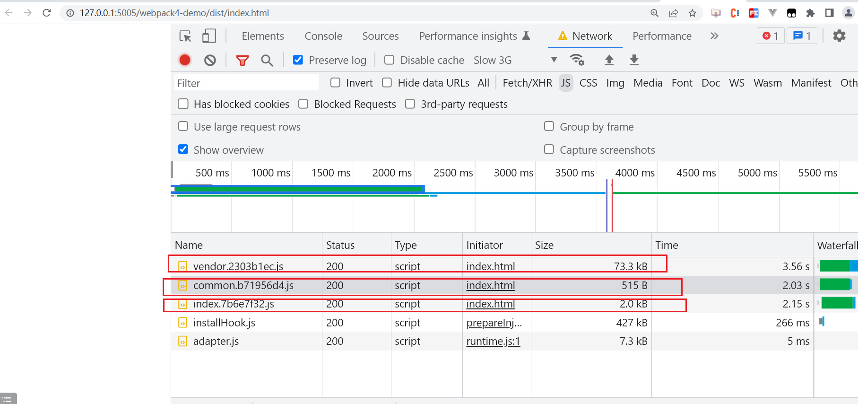Click the green vendor.2303b1ec.js waterfall bar
The image size is (858, 404).
(834, 266)
